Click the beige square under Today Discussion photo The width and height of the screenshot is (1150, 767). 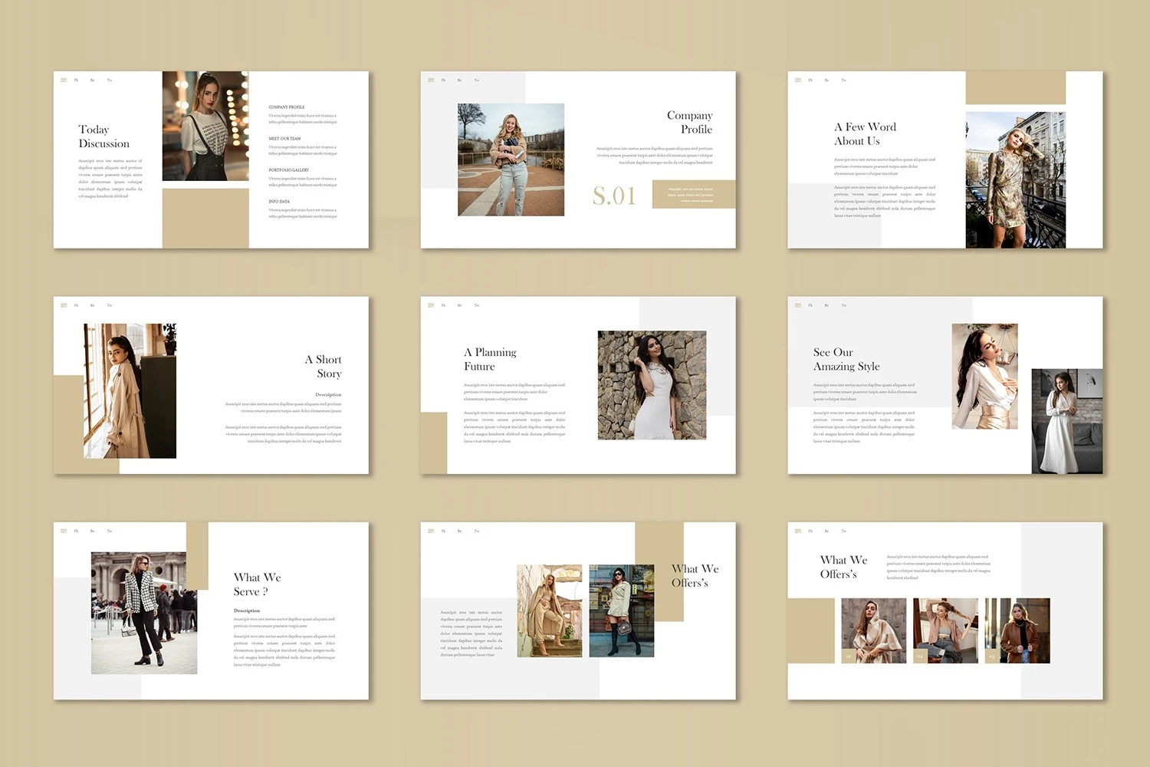(x=205, y=218)
